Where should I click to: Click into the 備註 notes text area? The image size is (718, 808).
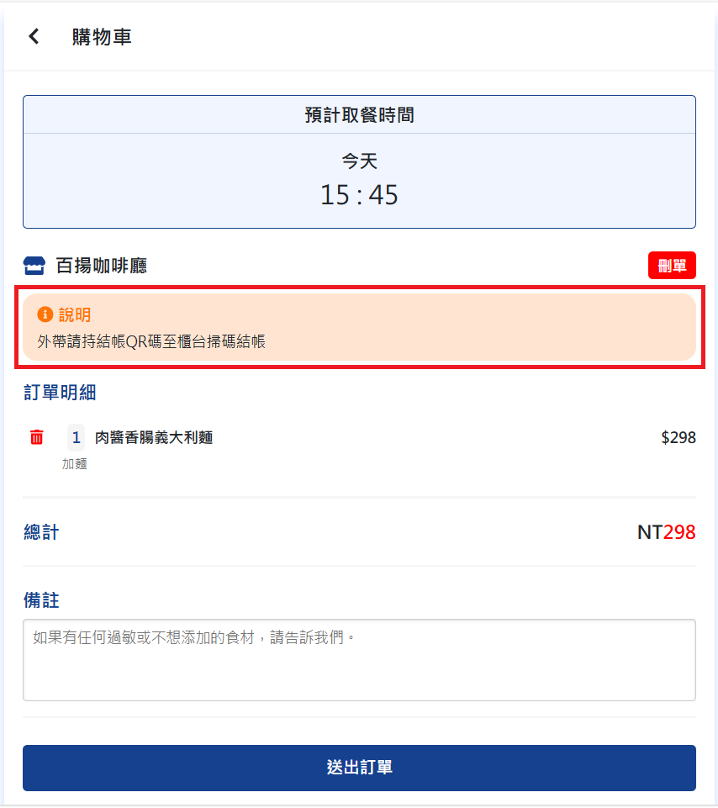click(359, 660)
